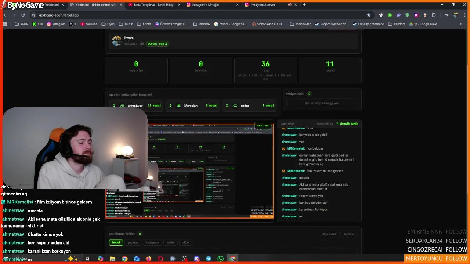Click MRKemalist 'hoş buldum' chat message
Viewport: 470px width, 264px height.
pyautogui.click(x=315, y=148)
